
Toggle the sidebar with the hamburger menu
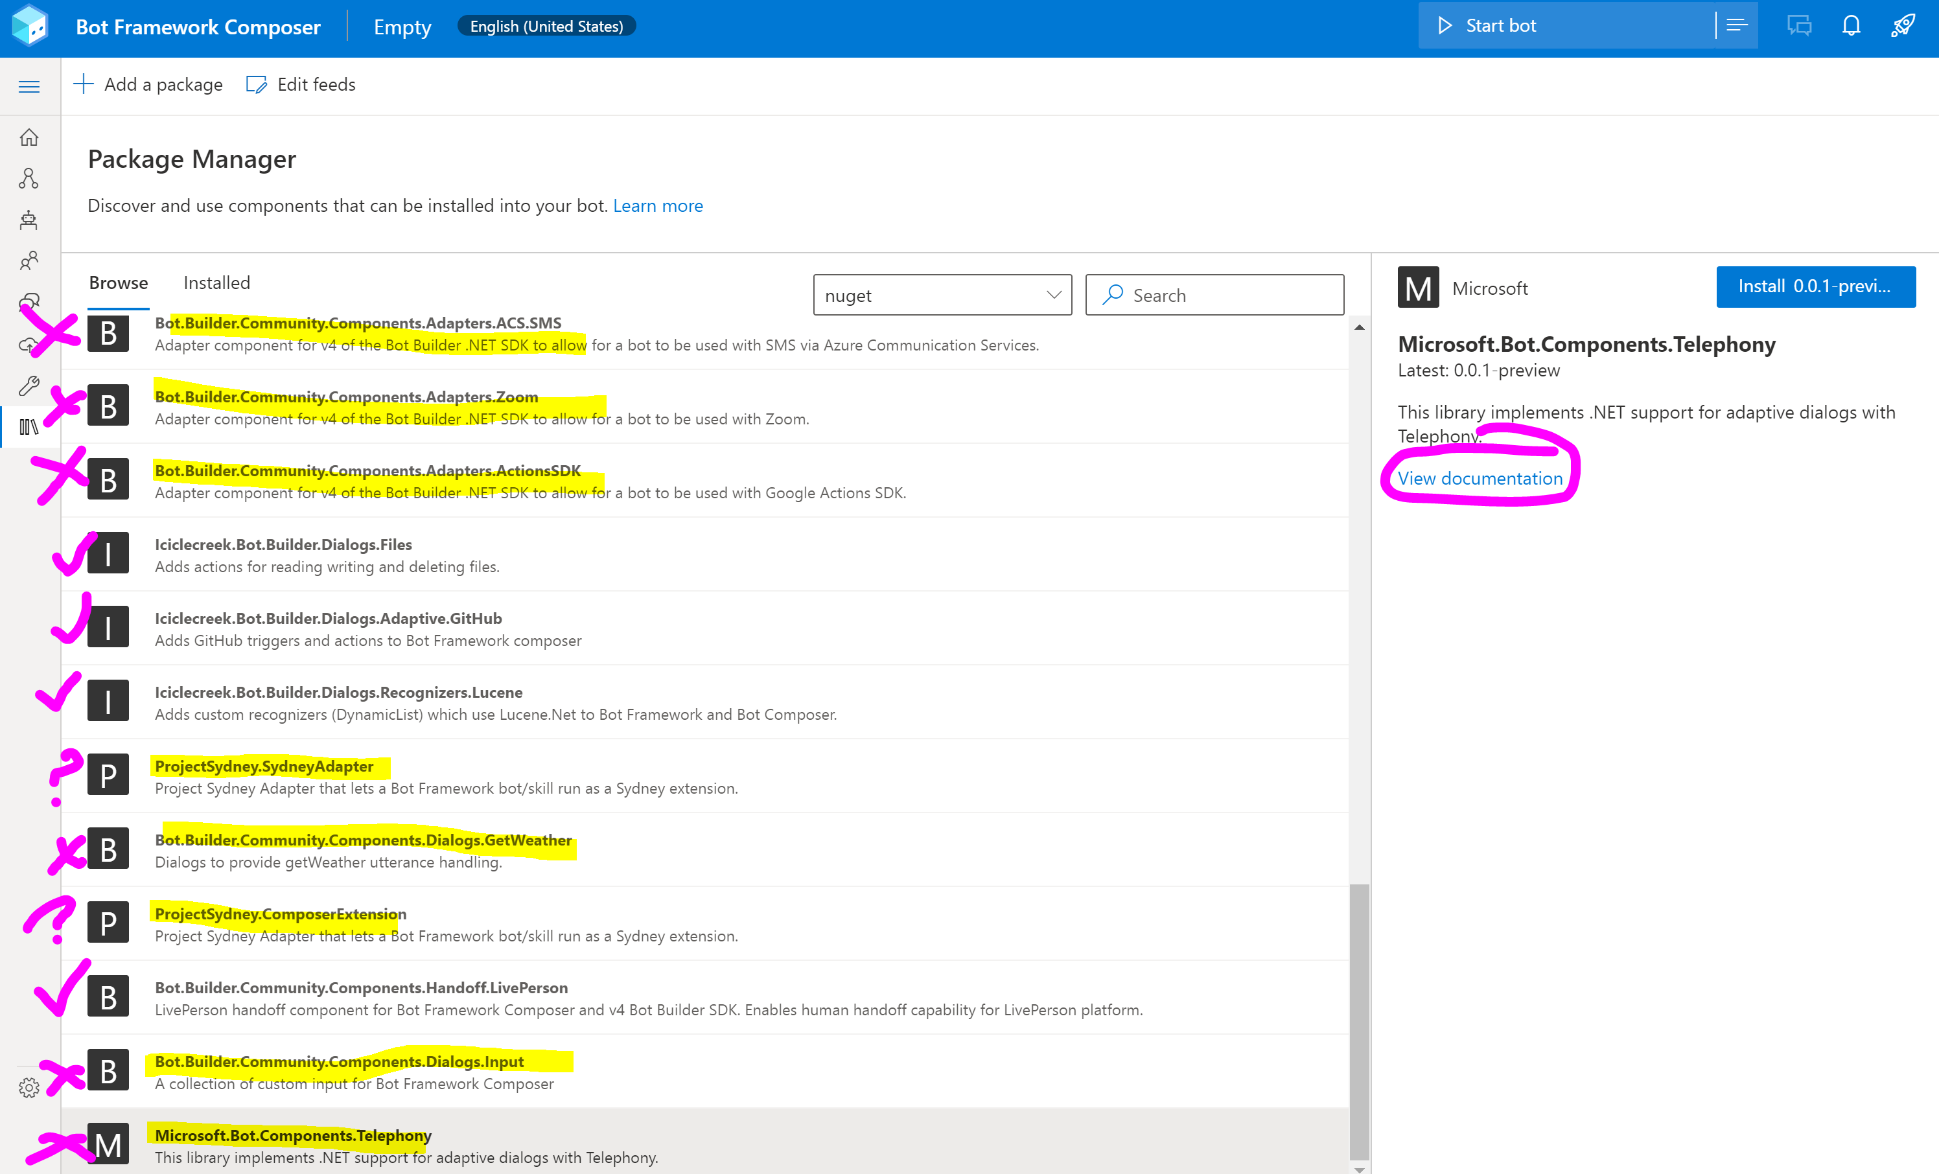click(x=29, y=86)
